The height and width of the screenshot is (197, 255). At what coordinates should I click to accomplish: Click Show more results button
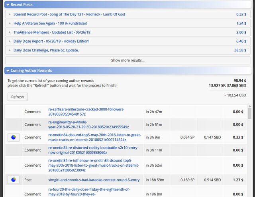(x=128, y=60)
